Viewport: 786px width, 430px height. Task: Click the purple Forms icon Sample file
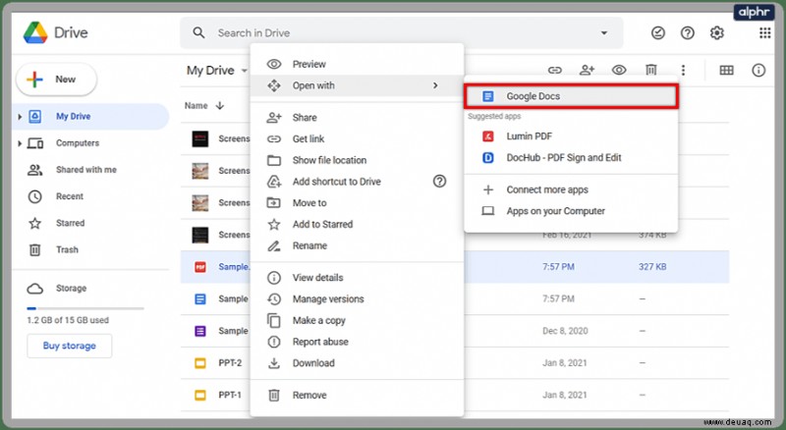pyautogui.click(x=200, y=331)
